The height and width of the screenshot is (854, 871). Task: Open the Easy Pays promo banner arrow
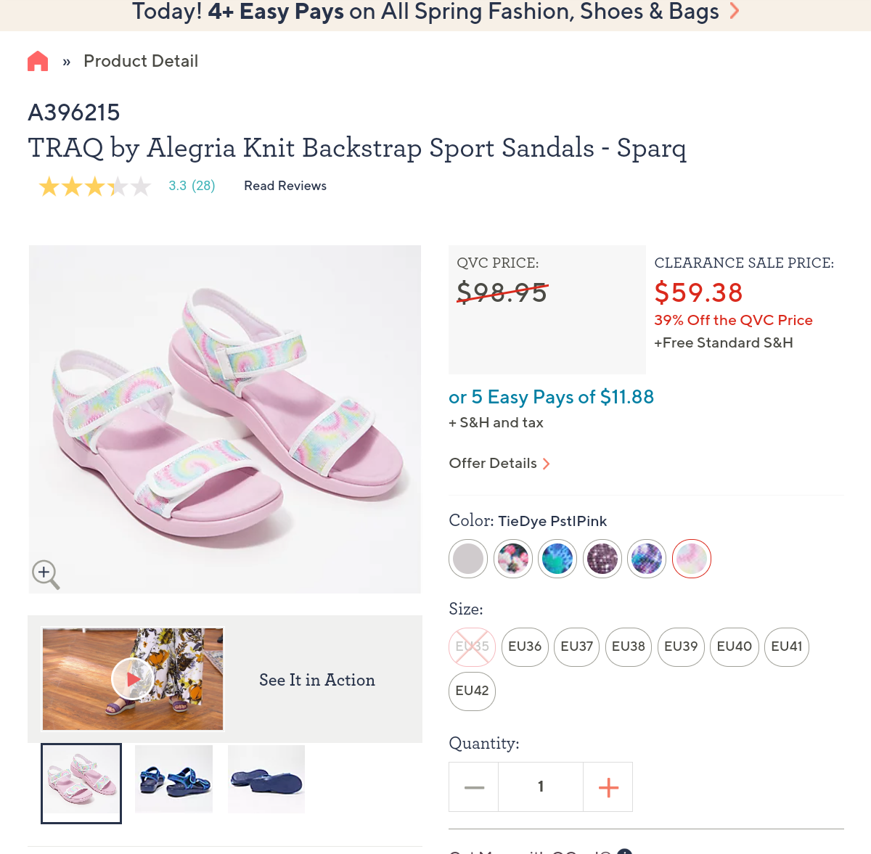click(735, 11)
